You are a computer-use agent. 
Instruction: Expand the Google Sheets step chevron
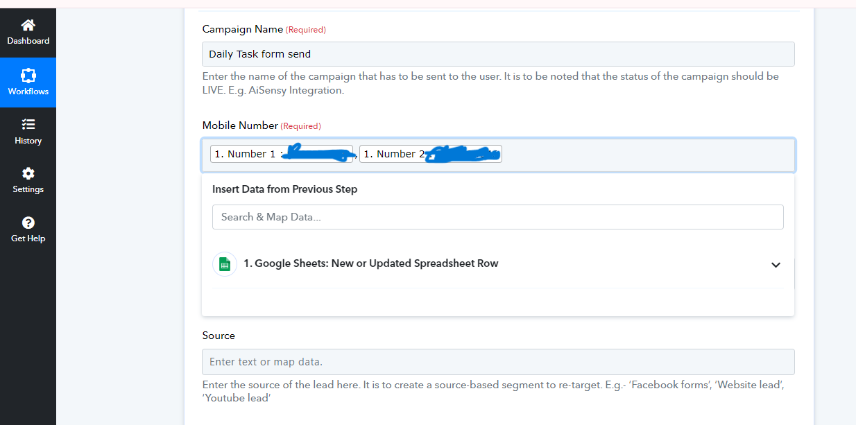776,265
